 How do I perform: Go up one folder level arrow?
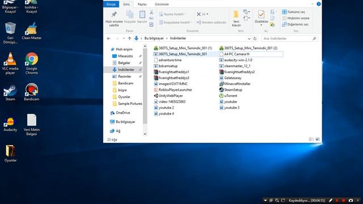129,39
